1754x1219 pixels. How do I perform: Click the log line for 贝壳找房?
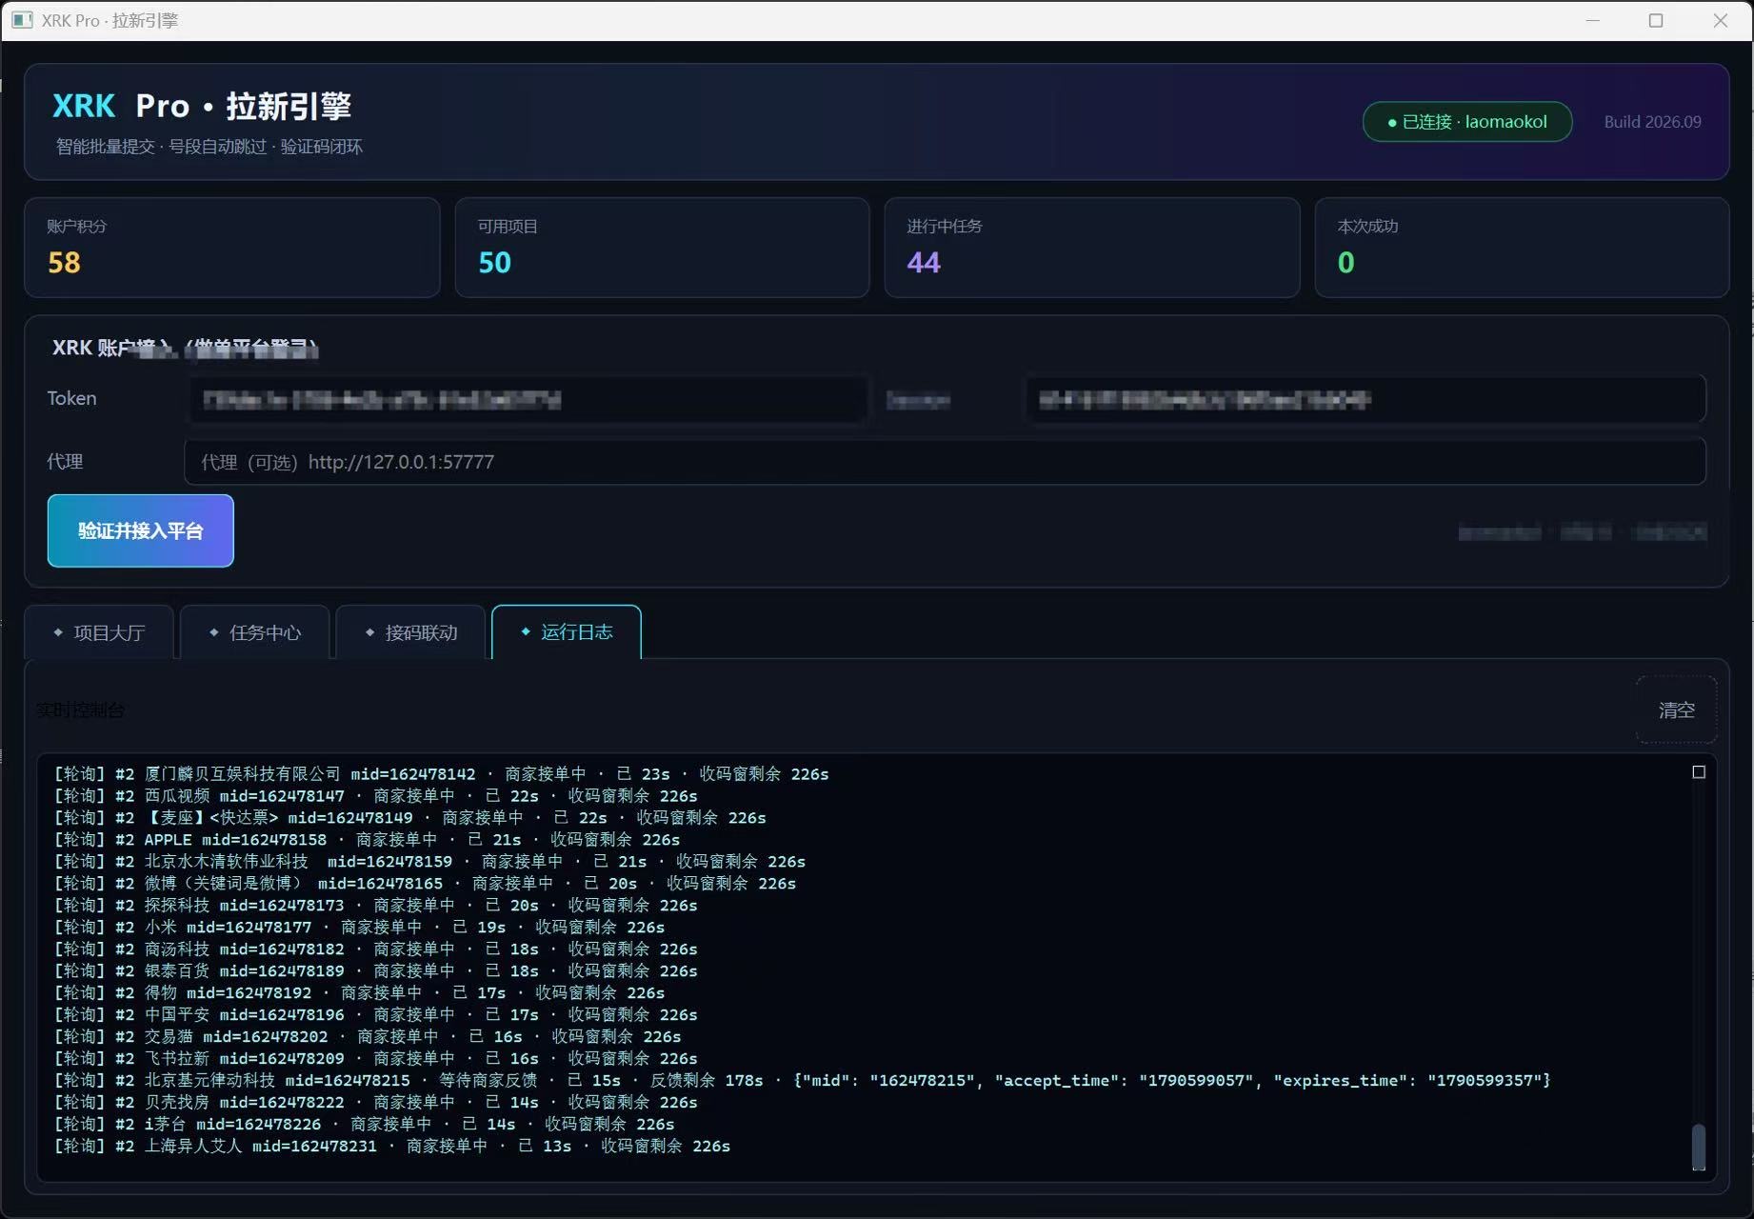click(376, 1103)
